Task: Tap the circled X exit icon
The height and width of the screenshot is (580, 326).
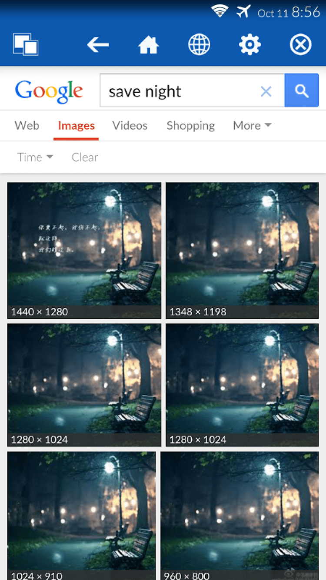Action: 301,44
